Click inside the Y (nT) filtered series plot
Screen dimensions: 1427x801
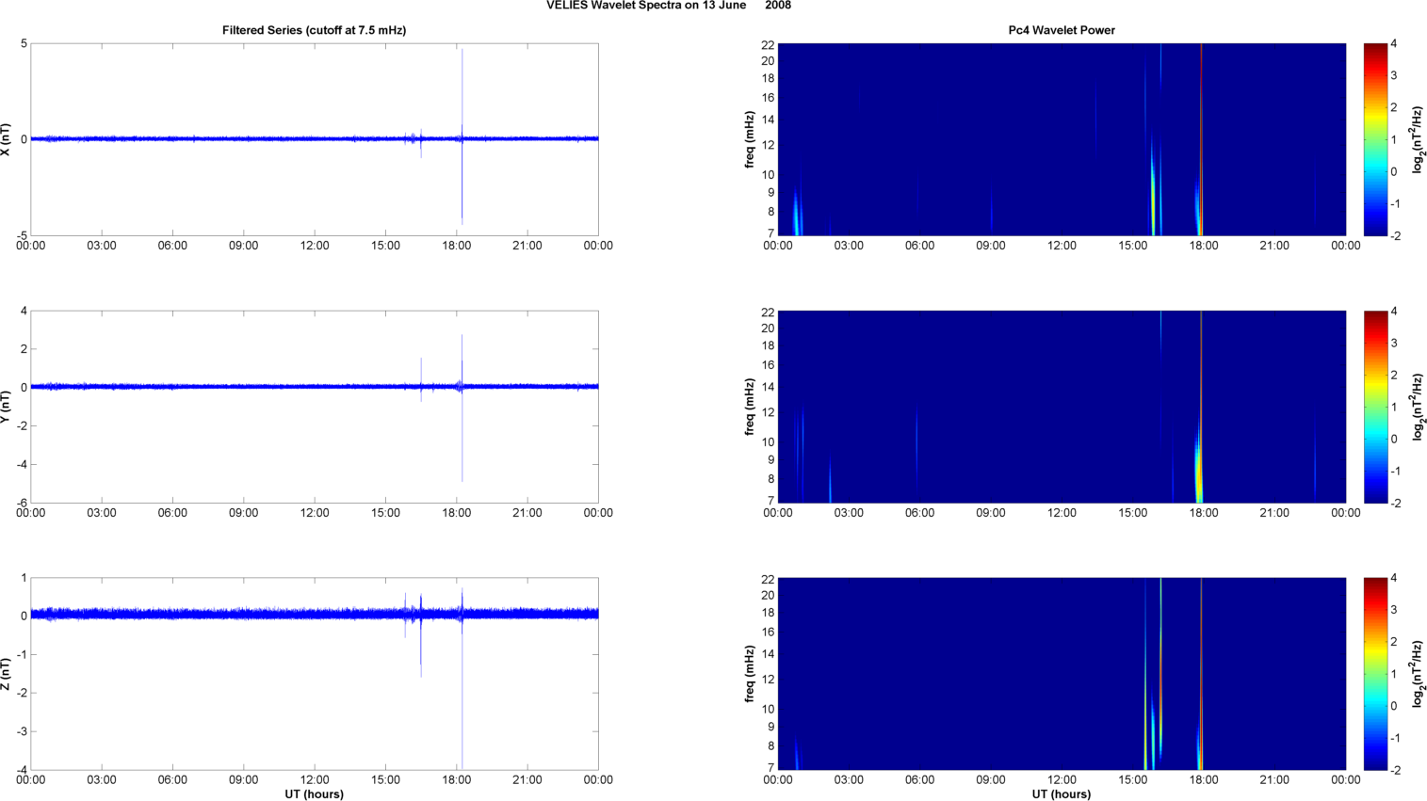pos(314,407)
